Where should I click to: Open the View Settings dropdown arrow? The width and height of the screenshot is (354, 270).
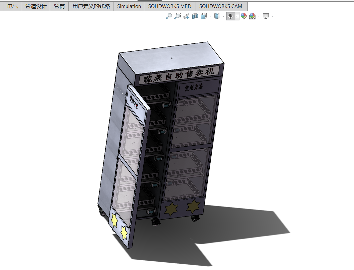tap(272, 16)
